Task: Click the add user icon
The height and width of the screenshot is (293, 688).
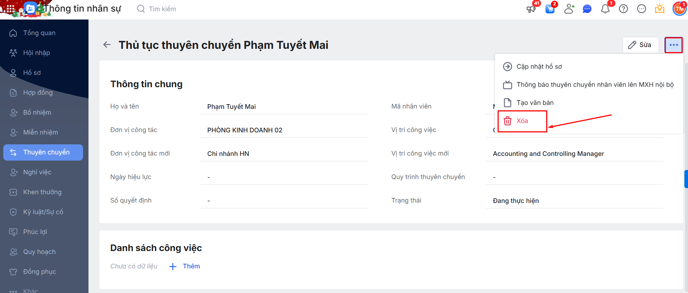Action: click(569, 9)
